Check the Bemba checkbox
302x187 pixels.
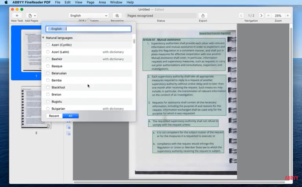(48, 80)
